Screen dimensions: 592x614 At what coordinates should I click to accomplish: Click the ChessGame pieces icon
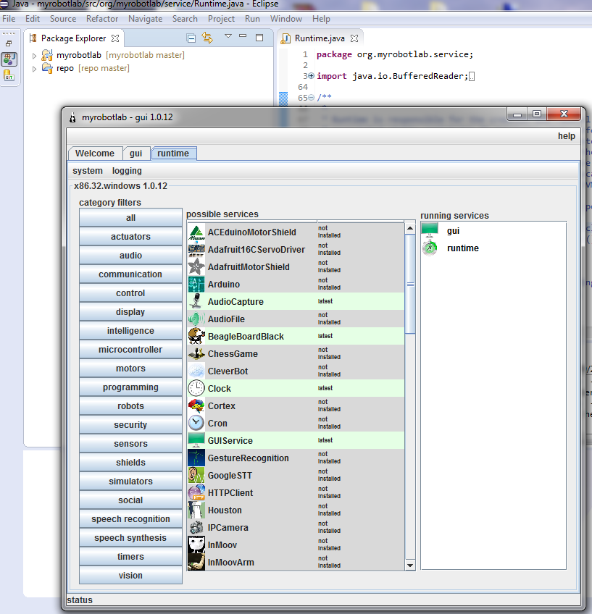[x=196, y=353]
